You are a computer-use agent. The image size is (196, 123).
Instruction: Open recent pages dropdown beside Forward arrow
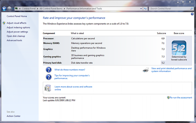13,9
